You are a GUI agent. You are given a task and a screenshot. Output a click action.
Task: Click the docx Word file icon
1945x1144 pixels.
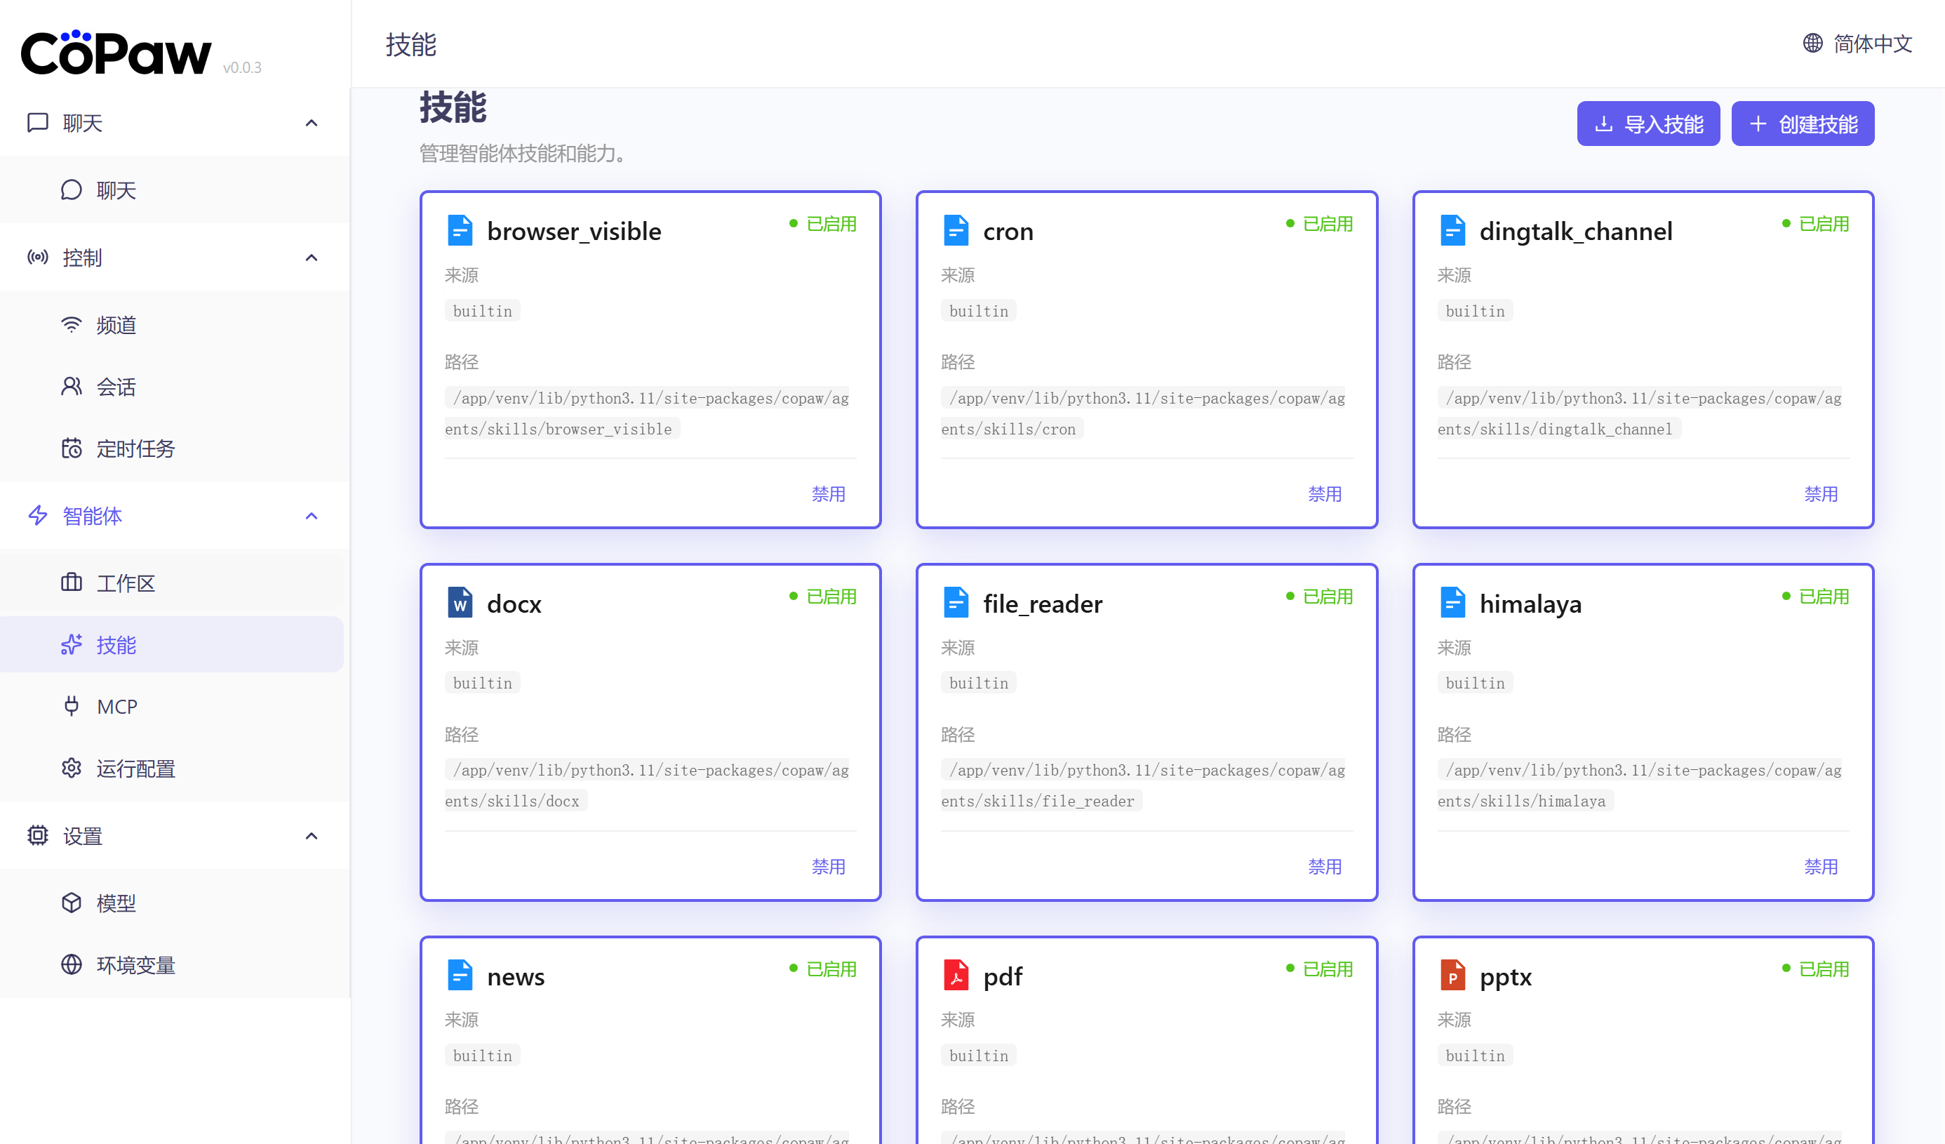(x=460, y=602)
